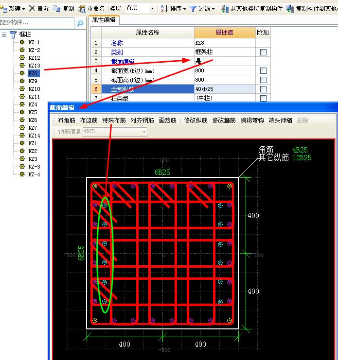Click gear icon beside KZ-2

(22, 50)
